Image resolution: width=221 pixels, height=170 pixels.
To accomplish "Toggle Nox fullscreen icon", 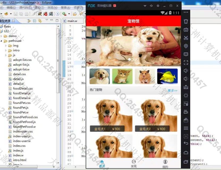I will click(x=186, y=62).
